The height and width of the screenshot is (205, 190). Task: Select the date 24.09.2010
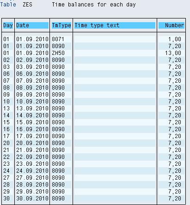pyautogui.click(x=32, y=171)
